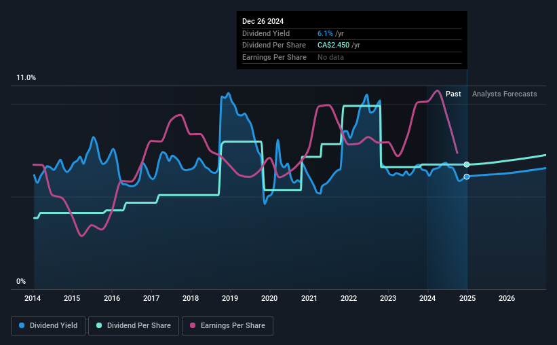Click the 2024 x-axis year label
Viewport: 557px width, 345px height.
427,298
